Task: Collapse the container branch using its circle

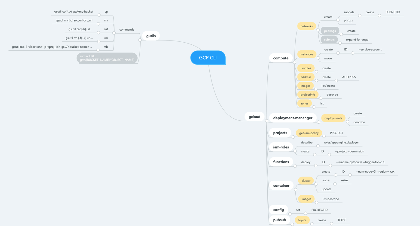Action: point(296,189)
